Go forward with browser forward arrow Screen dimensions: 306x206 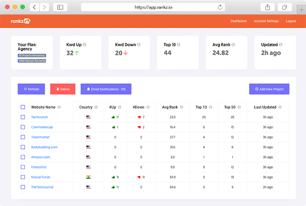(44, 8)
